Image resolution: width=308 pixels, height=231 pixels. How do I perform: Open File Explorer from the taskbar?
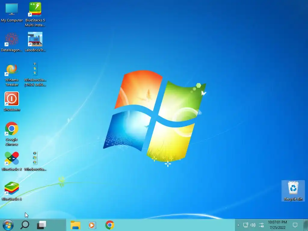click(x=75, y=225)
